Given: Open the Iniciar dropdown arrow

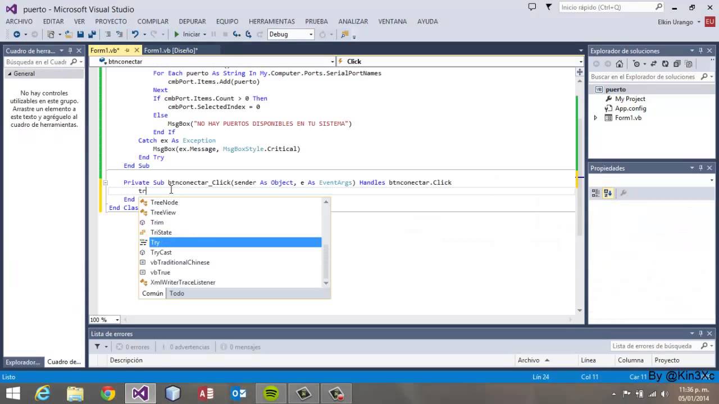Looking at the screenshot, I should [204, 34].
